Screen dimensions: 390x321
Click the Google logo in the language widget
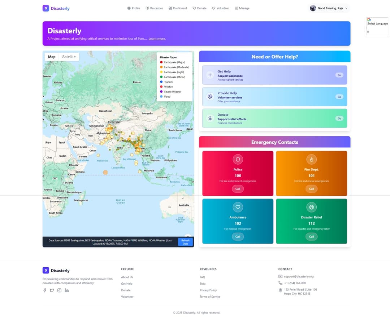[369, 19]
